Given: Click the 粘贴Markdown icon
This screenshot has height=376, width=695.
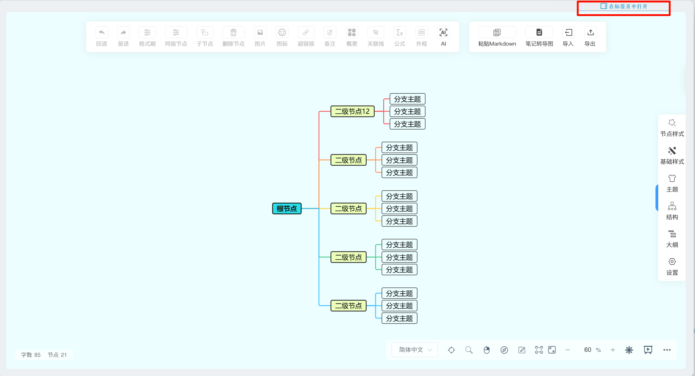Looking at the screenshot, I should tap(497, 33).
